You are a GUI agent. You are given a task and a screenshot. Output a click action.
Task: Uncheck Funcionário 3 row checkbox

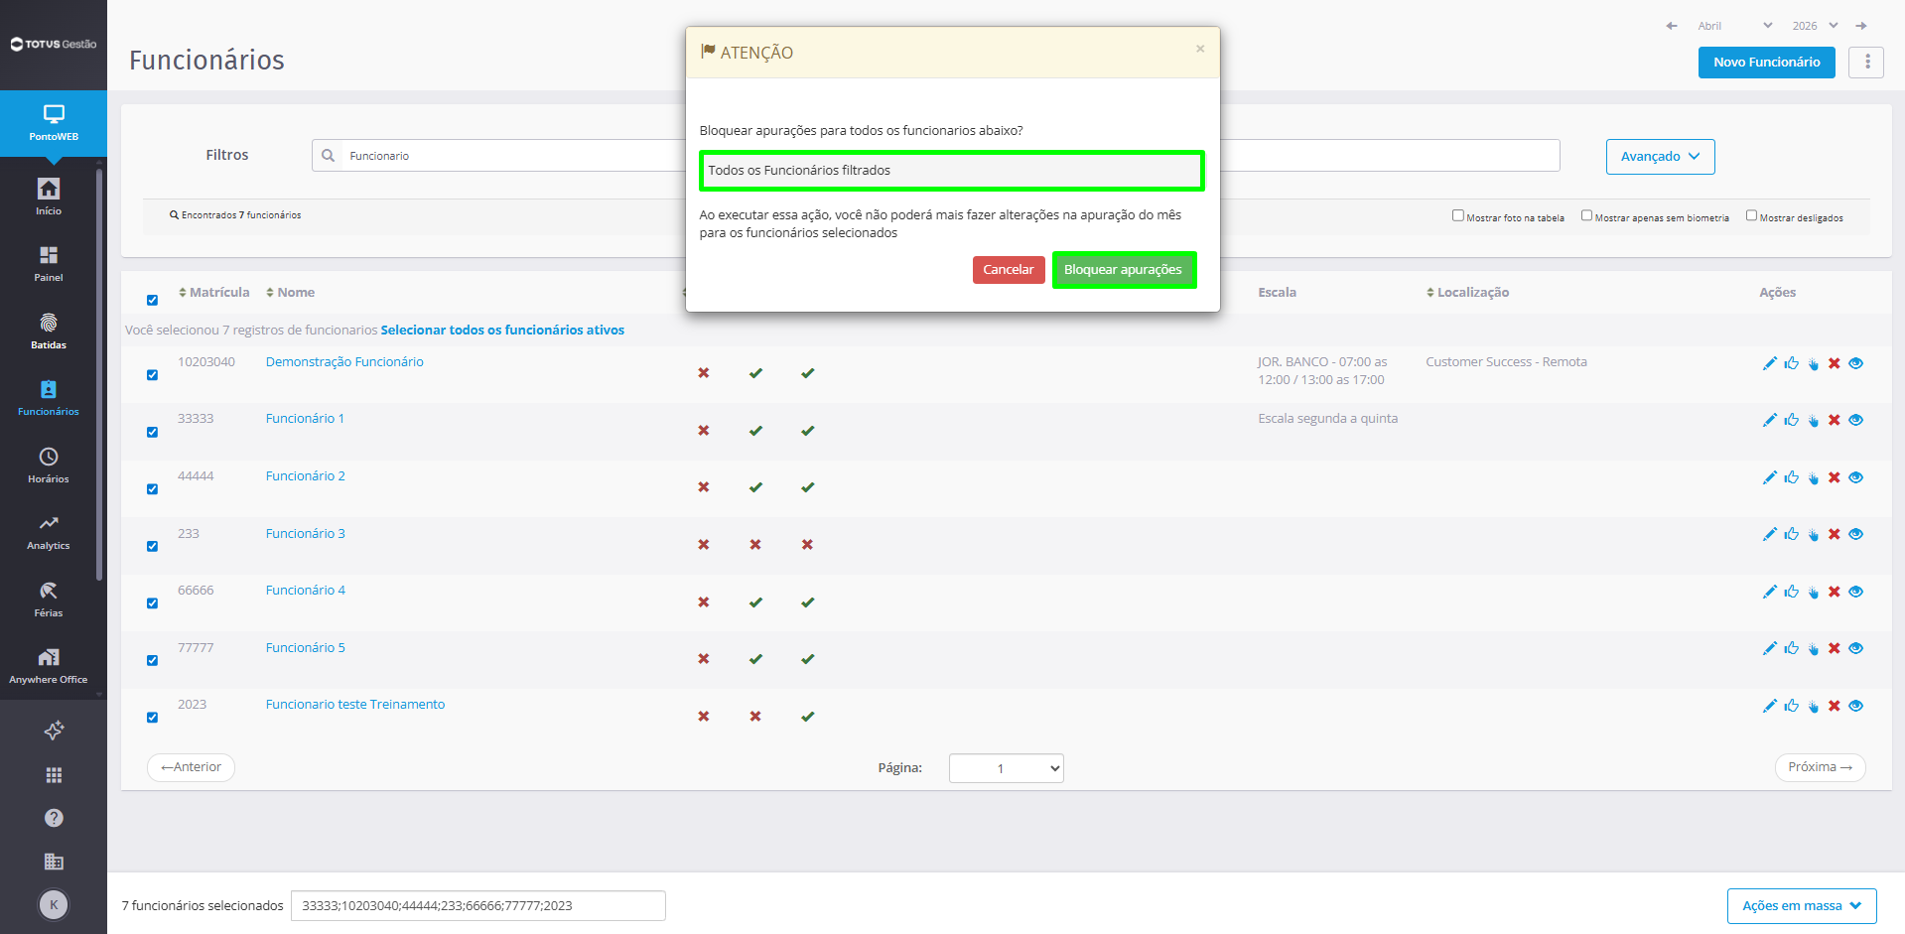[x=152, y=546]
